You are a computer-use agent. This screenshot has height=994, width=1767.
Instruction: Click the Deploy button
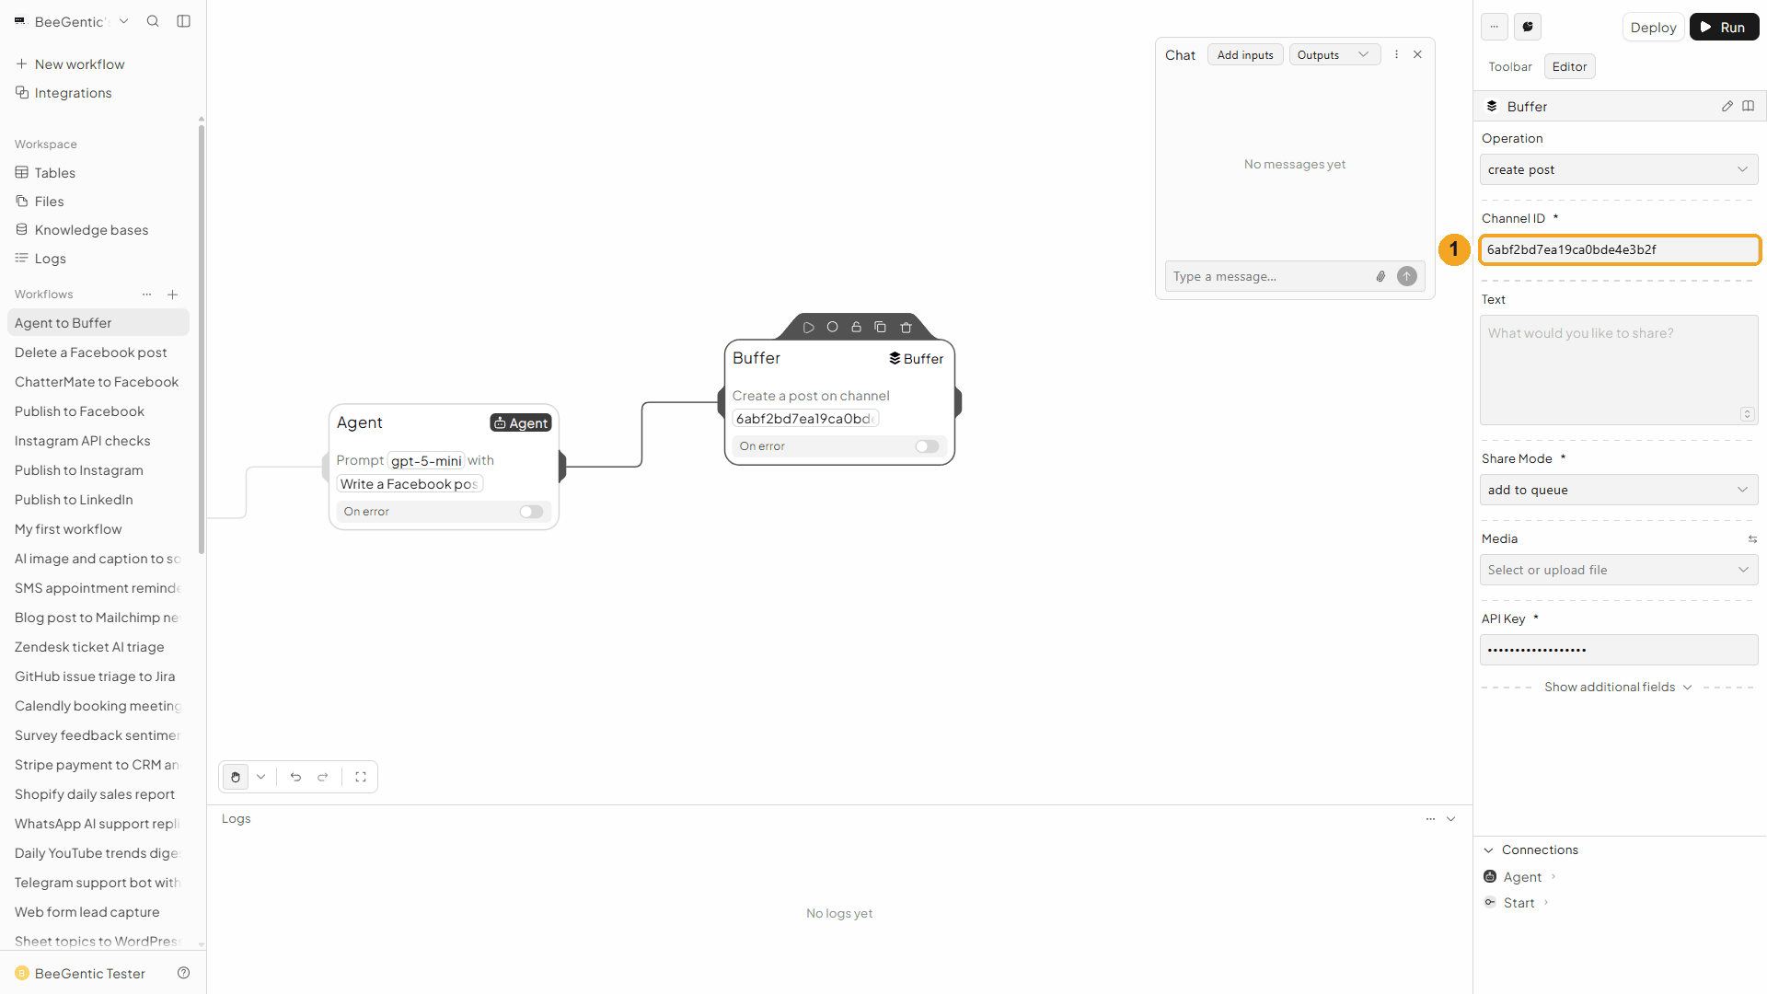(x=1653, y=28)
